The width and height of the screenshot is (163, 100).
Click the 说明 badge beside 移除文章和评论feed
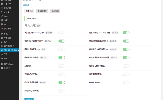point(44,49)
